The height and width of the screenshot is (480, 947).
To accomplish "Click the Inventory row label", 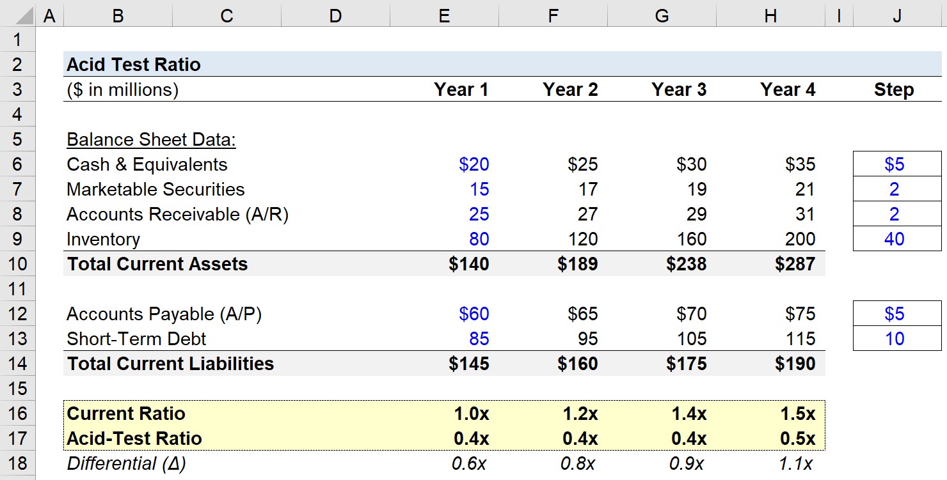I will pos(103,240).
